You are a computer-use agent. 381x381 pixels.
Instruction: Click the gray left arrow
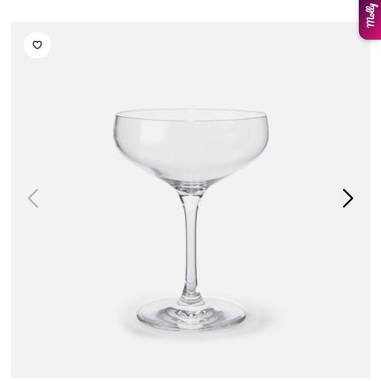(33, 198)
